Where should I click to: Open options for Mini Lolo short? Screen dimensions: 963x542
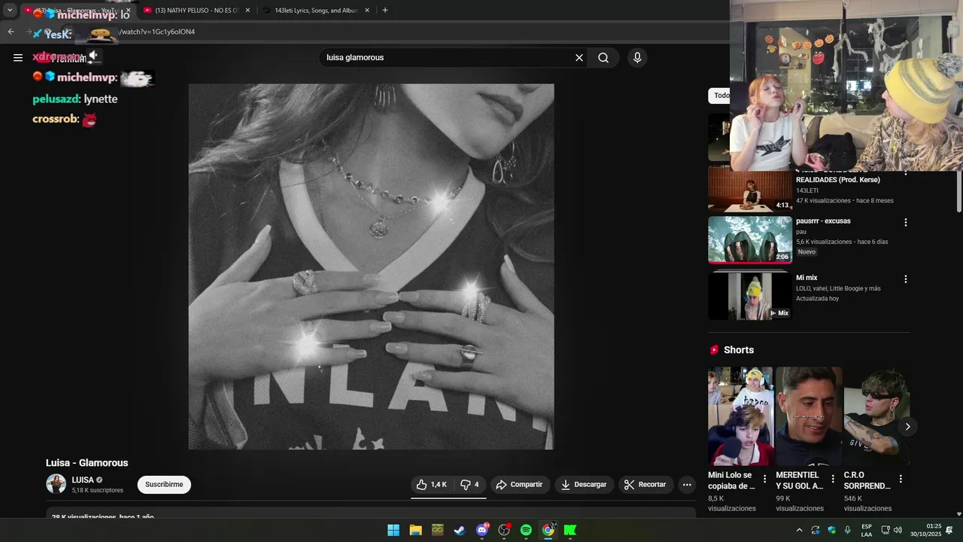tap(765, 479)
